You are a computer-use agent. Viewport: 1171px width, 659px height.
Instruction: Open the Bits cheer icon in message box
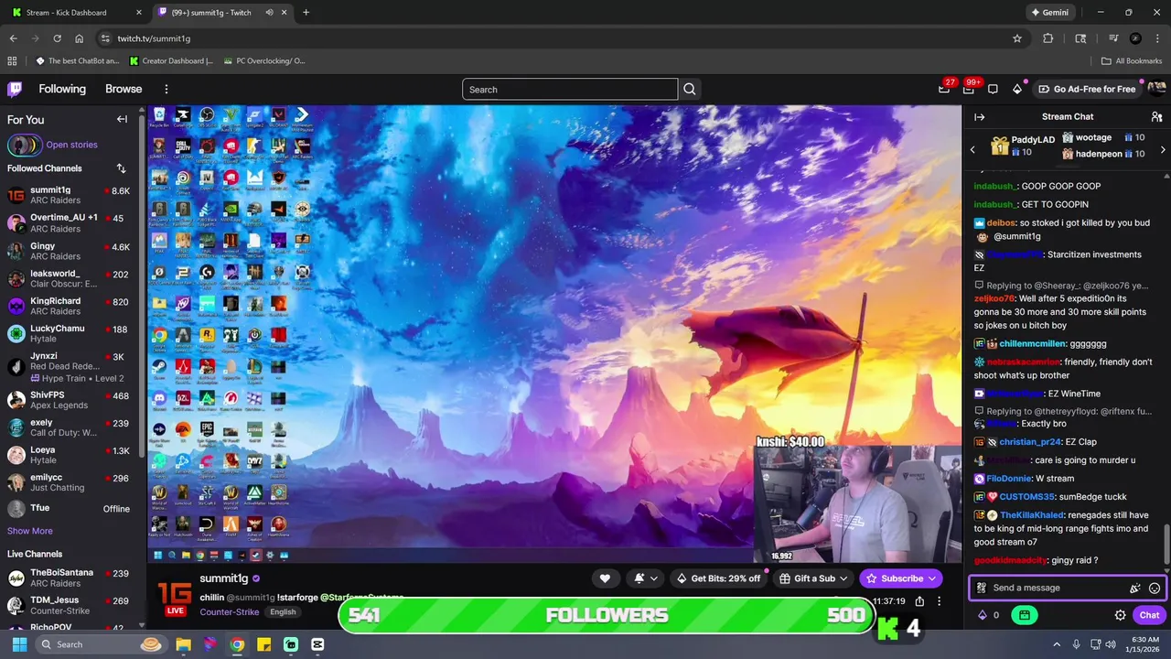click(1134, 589)
